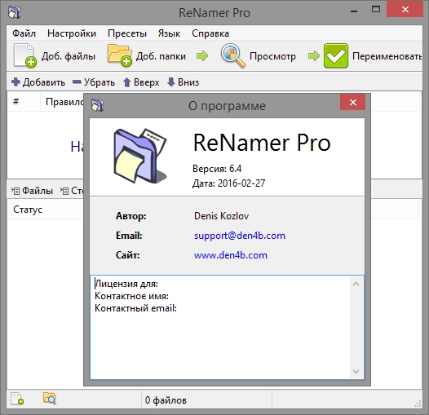Viewport: 429px width, 415px height.
Task: Open the Пресеты menu
Action: (x=127, y=33)
